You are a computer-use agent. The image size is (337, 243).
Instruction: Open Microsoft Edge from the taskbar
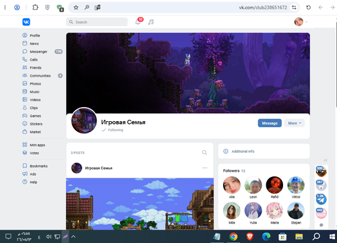266,236
